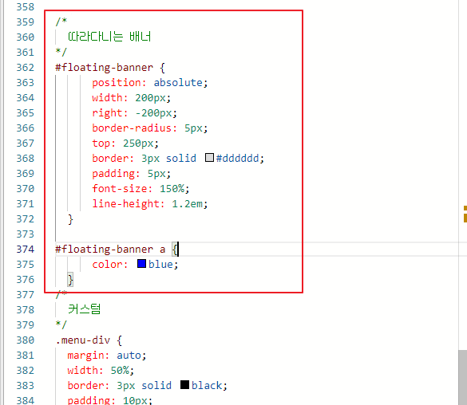Click the 'line-height' property name
The width and height of the screenshot is (467, 405).
pos(125,204)
